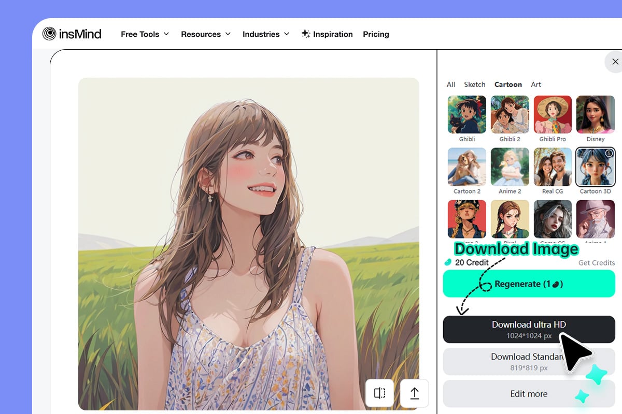Select the Cartoon 3D style thumbnail
This screenshot has width=622, height=414.
[x=596, y=167]
